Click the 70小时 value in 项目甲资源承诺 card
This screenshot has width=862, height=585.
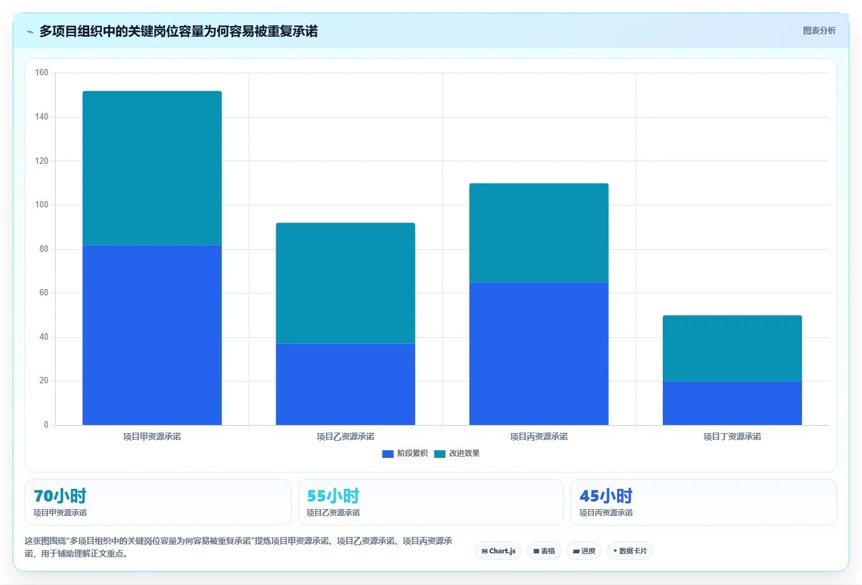60,496
